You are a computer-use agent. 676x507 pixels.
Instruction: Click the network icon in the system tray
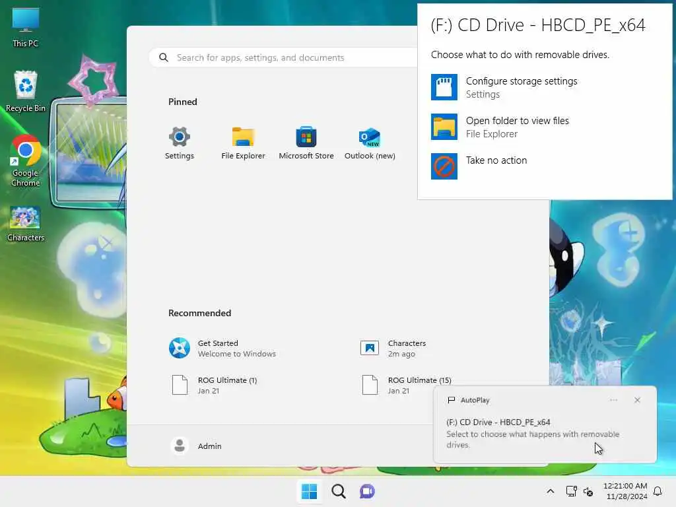pos(572,491)
